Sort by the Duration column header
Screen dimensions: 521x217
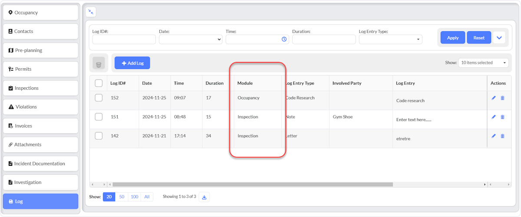pos(214,83)
